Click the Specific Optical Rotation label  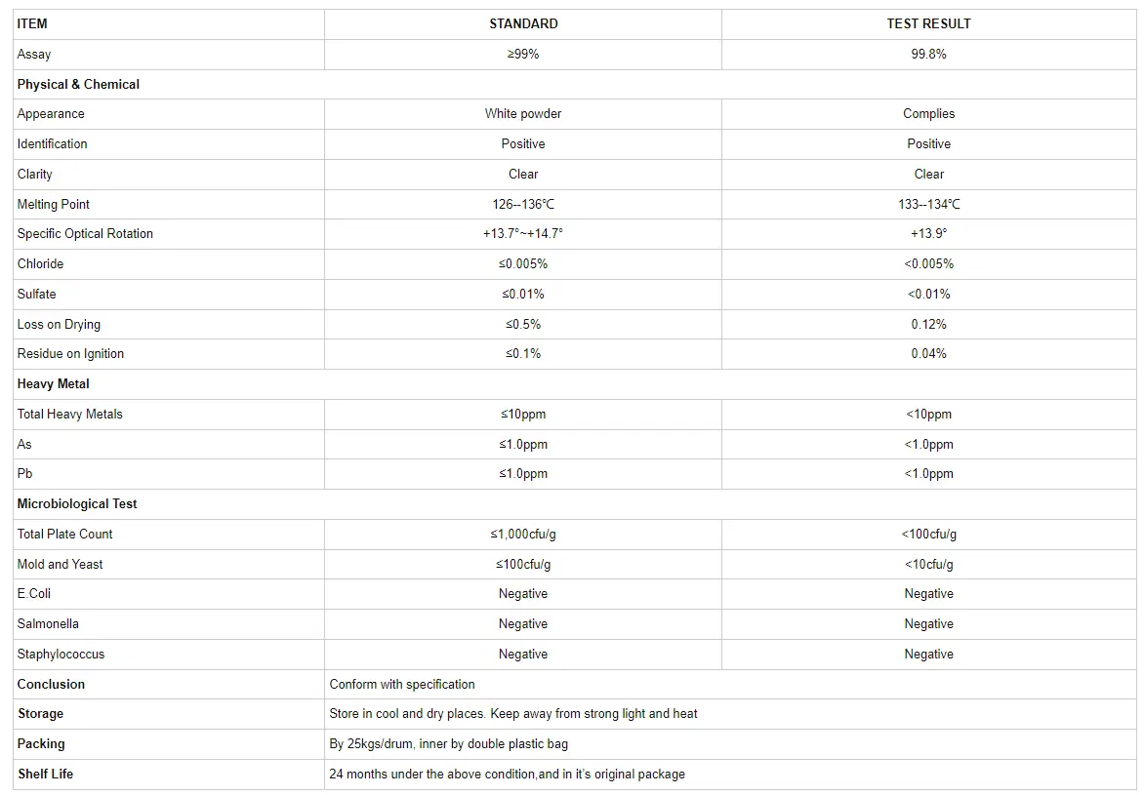85,234
